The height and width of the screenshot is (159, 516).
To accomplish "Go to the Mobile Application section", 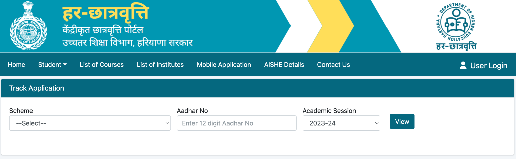I will [x=224, y=65].
